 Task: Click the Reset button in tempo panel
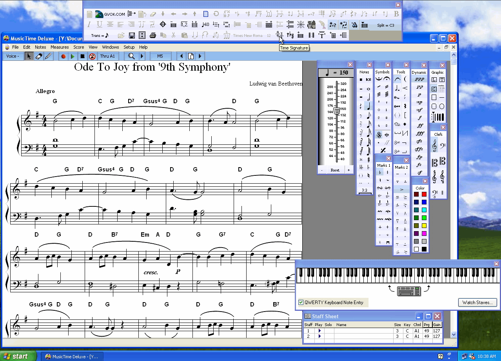[x=335, y=170]
